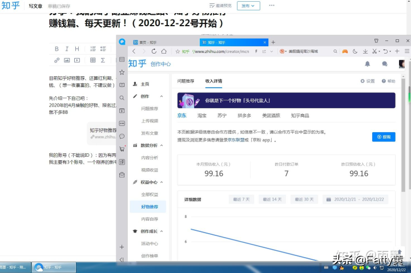Screen dimensions: 411x273
Task: Insert an image in the editor
Action: (x=67, y=60)
